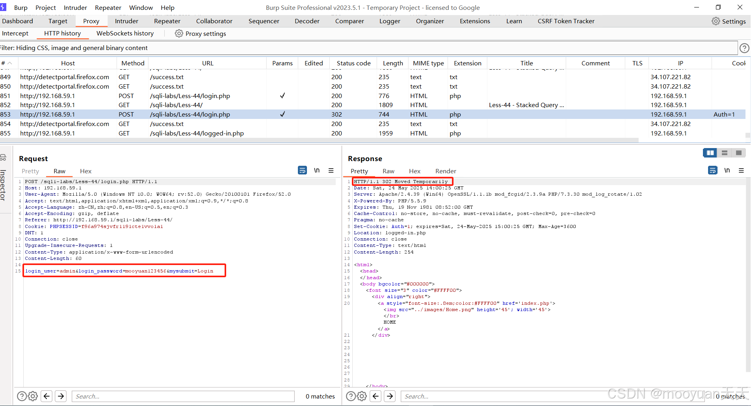Open response search help icon
751x406 pixels.
[351, 396]
